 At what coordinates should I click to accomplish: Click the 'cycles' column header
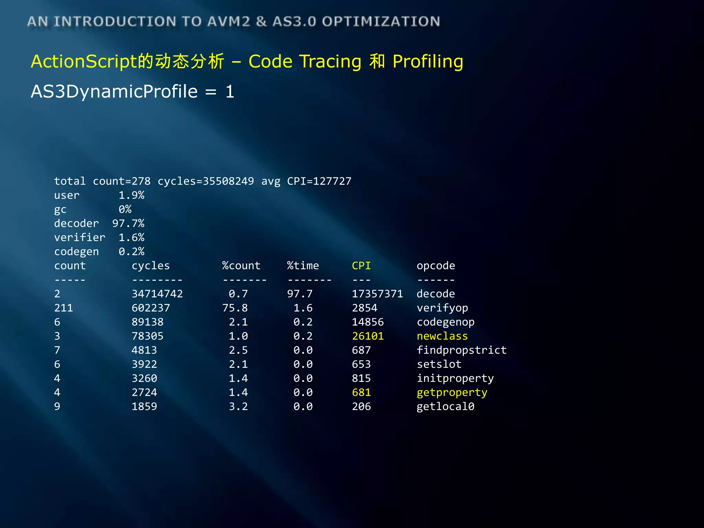point(151,266)
